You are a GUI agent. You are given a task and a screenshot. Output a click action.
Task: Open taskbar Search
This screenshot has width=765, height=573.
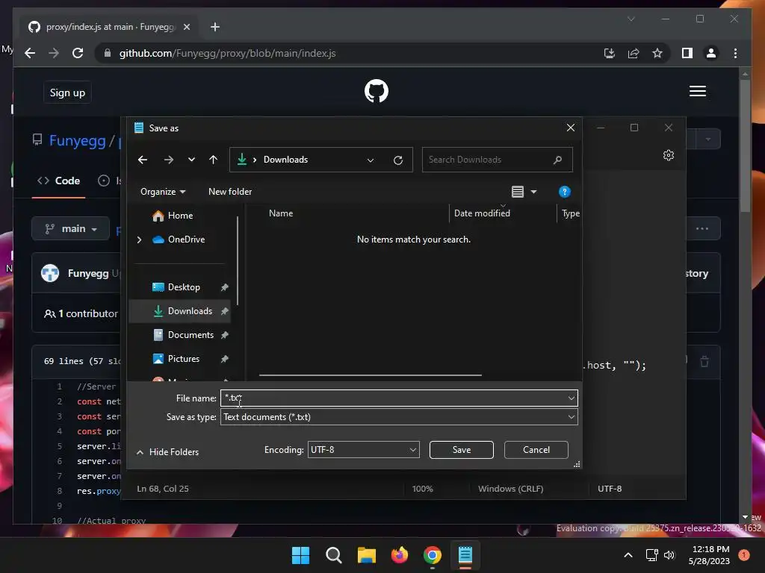click(x=334, y=555)
